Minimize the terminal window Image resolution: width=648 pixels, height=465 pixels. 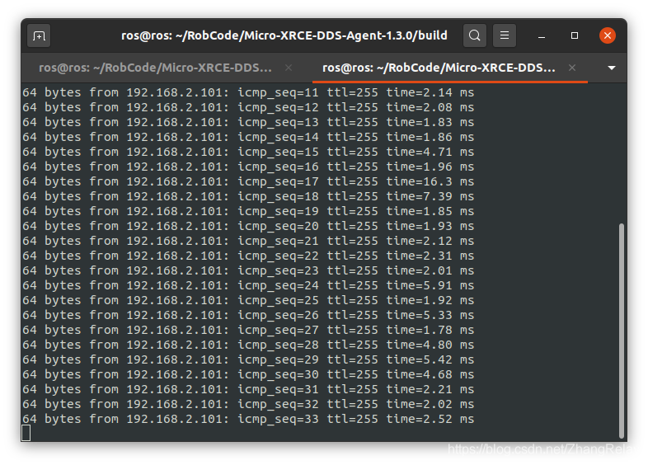coord(542,36)
